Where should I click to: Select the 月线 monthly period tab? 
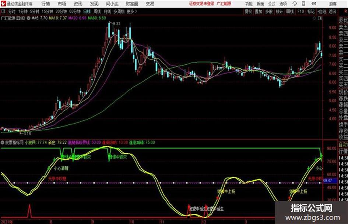(x=108, y=11)
